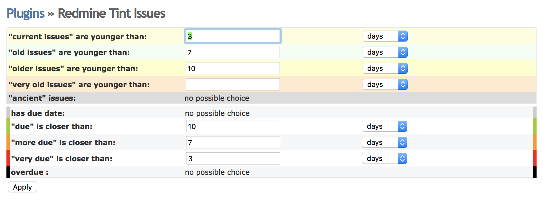This screenshot has height=206, width=543.
Task: Open days dropdown for "very due"
Action: (385, 158)
